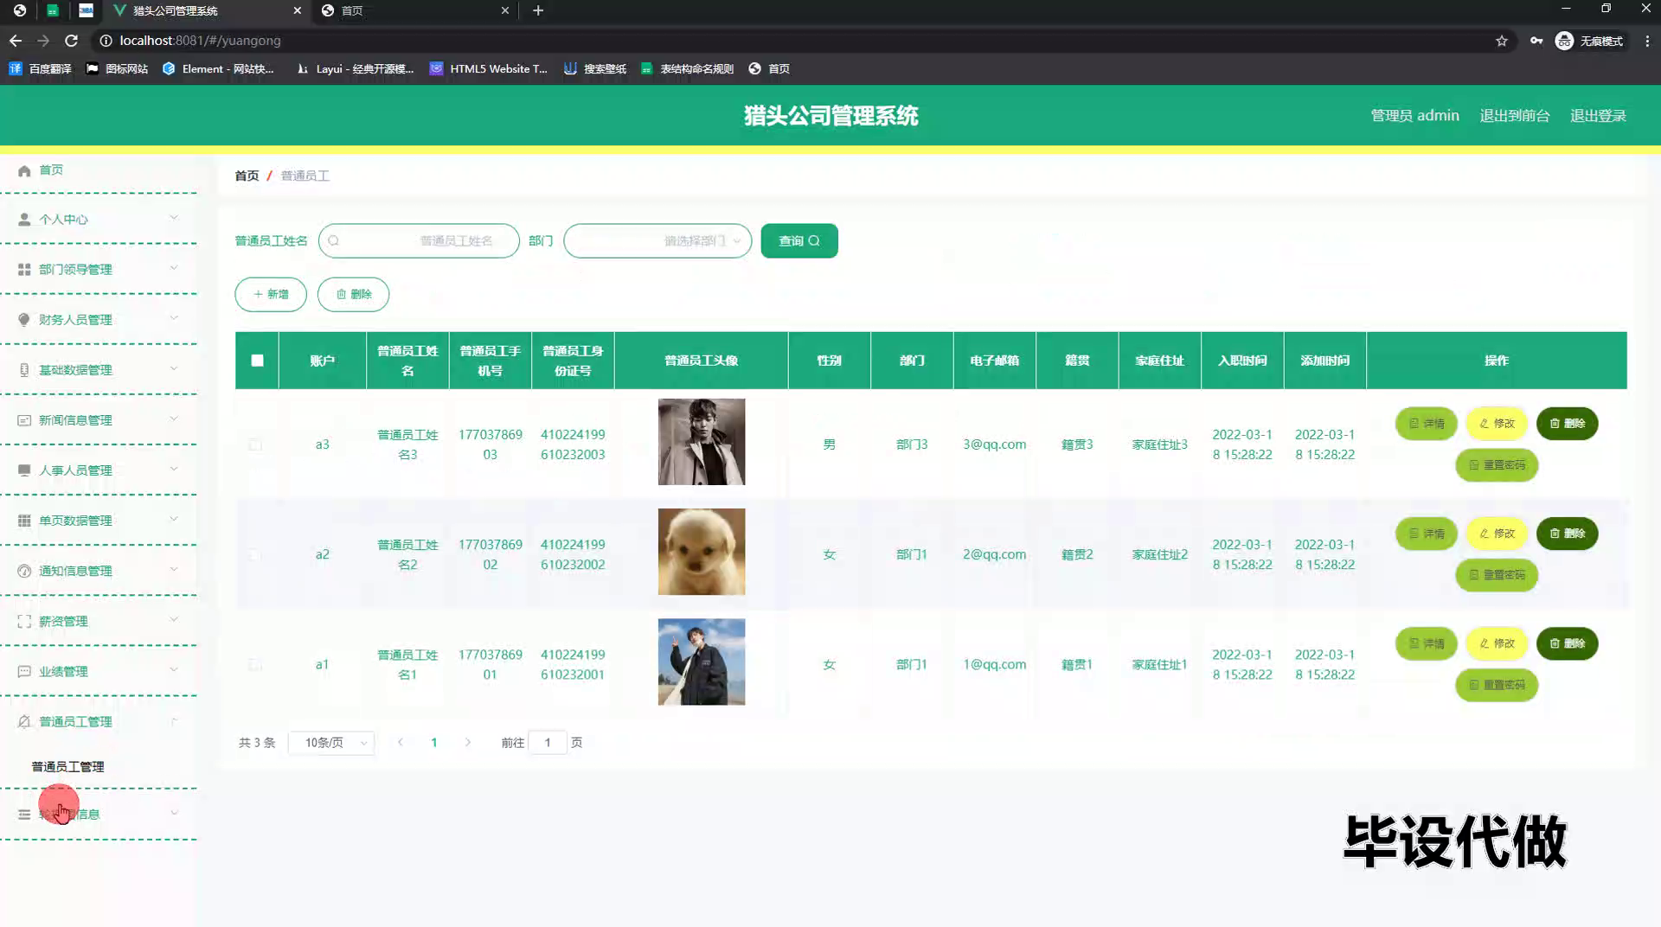The height and width of the screenshot is (927, 1661).
Task: Open the Element bookmark
Action: 218,68
